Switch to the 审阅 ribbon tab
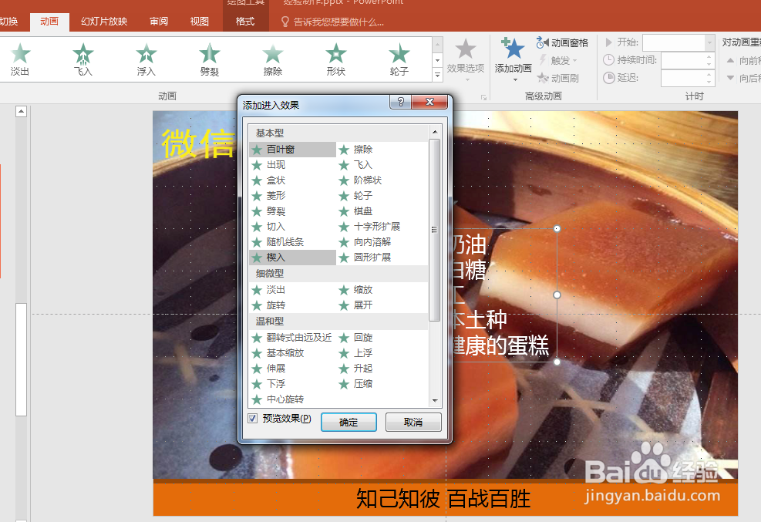Viewport: 761px width, 522px height. 158,21
